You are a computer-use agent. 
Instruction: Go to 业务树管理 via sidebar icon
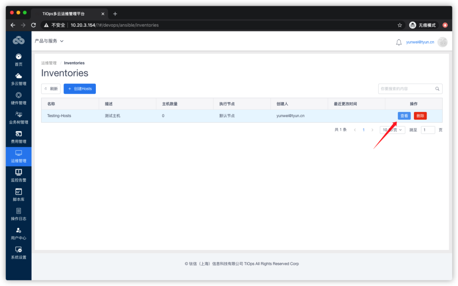[x=18, y=117]
